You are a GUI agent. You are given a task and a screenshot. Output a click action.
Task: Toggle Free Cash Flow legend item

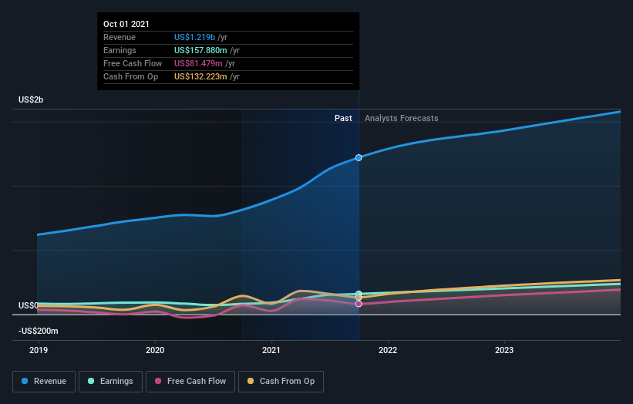coord(190,381)
